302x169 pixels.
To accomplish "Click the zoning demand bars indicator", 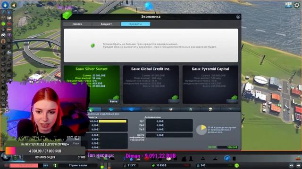I will [x=106, y=166].
